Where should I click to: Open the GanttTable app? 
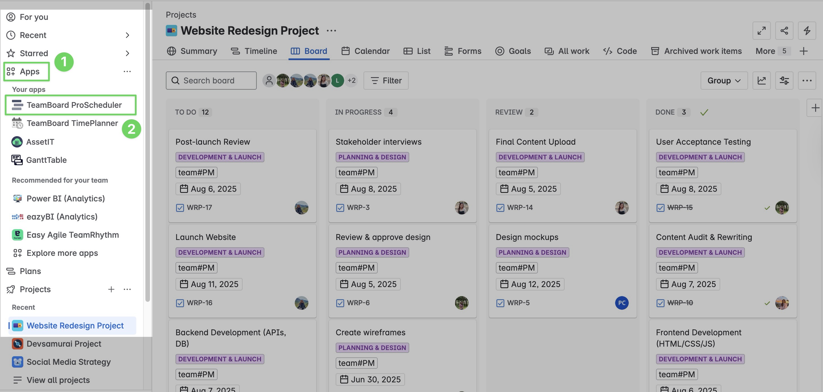(47, 160)
